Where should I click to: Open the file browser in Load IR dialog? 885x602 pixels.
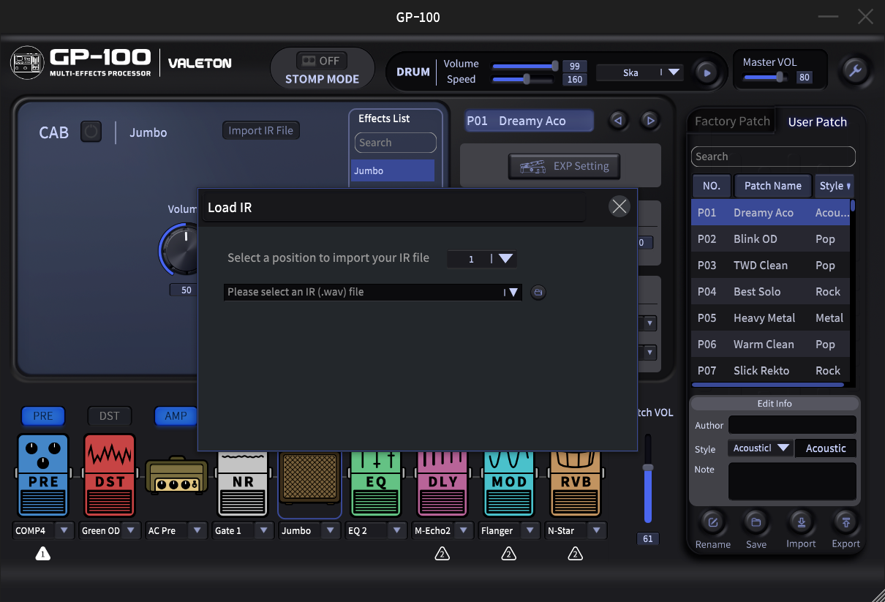(x=538, y=292)
